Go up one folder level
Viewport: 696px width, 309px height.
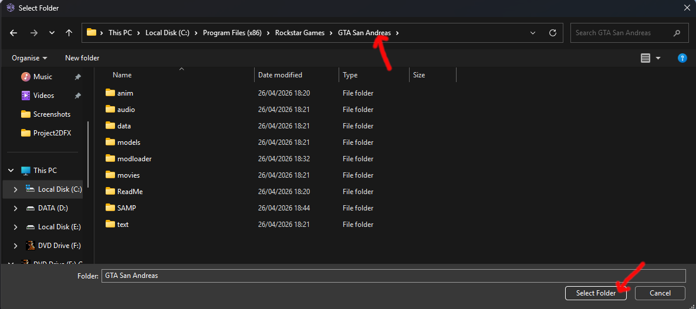tap(69, 33)
